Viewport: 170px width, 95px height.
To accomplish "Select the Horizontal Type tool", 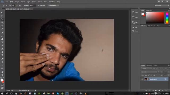I will pos(2,62).
